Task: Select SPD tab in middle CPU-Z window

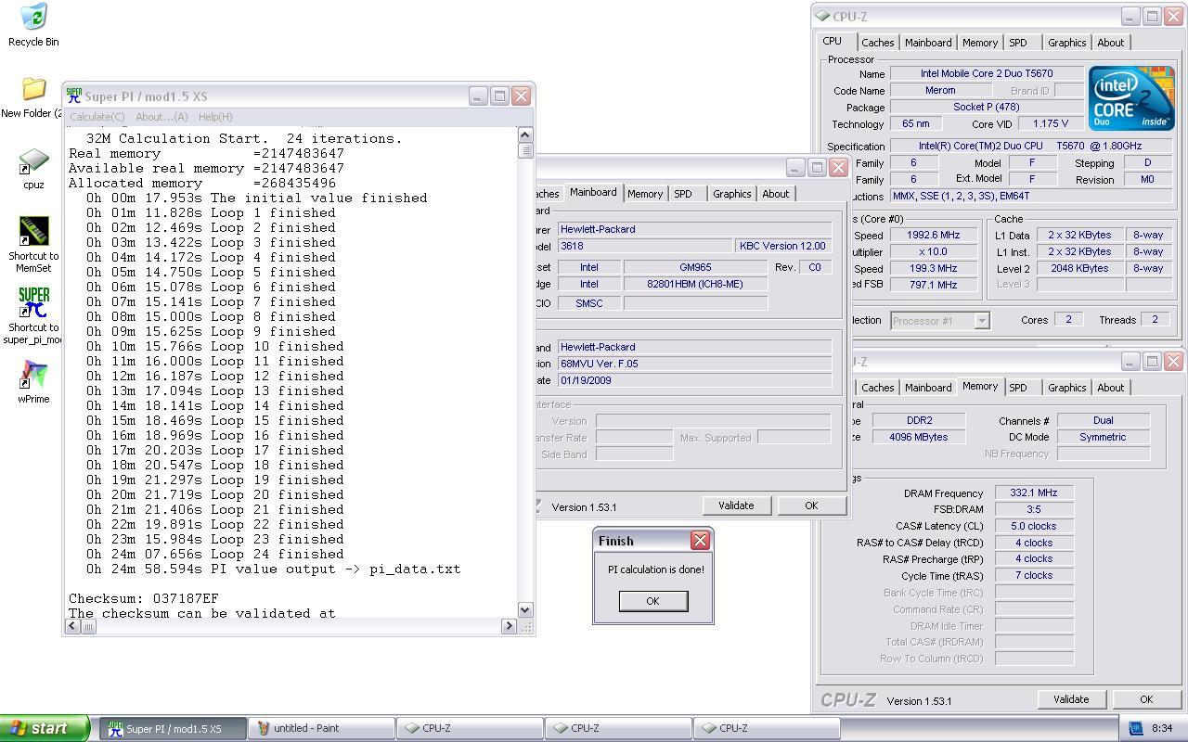Action: pyautogui.click(x=683, y=194)
